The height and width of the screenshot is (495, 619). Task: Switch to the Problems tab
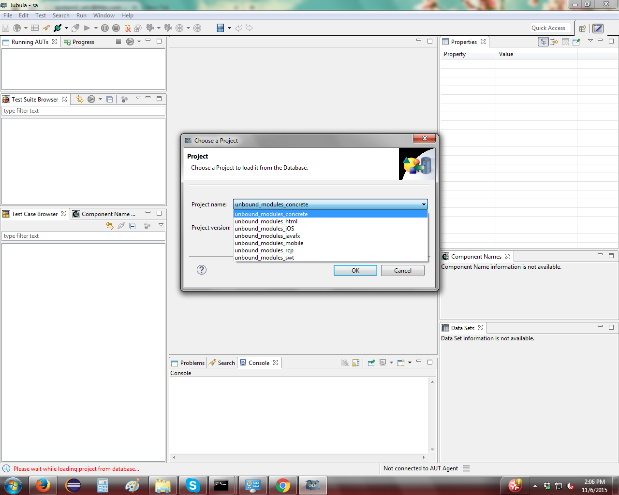[188, 363]
